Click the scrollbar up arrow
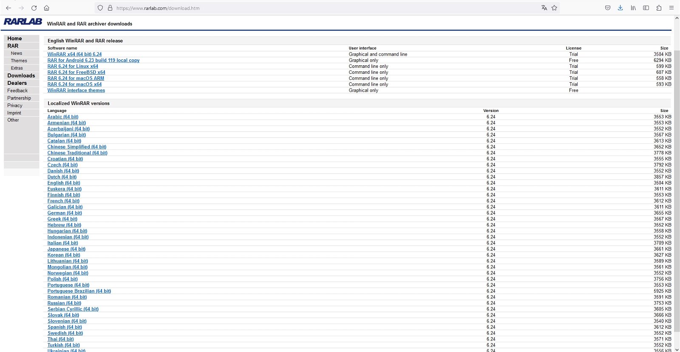The image size is (680, 352). pyautogui.click(x=677, y=18)
